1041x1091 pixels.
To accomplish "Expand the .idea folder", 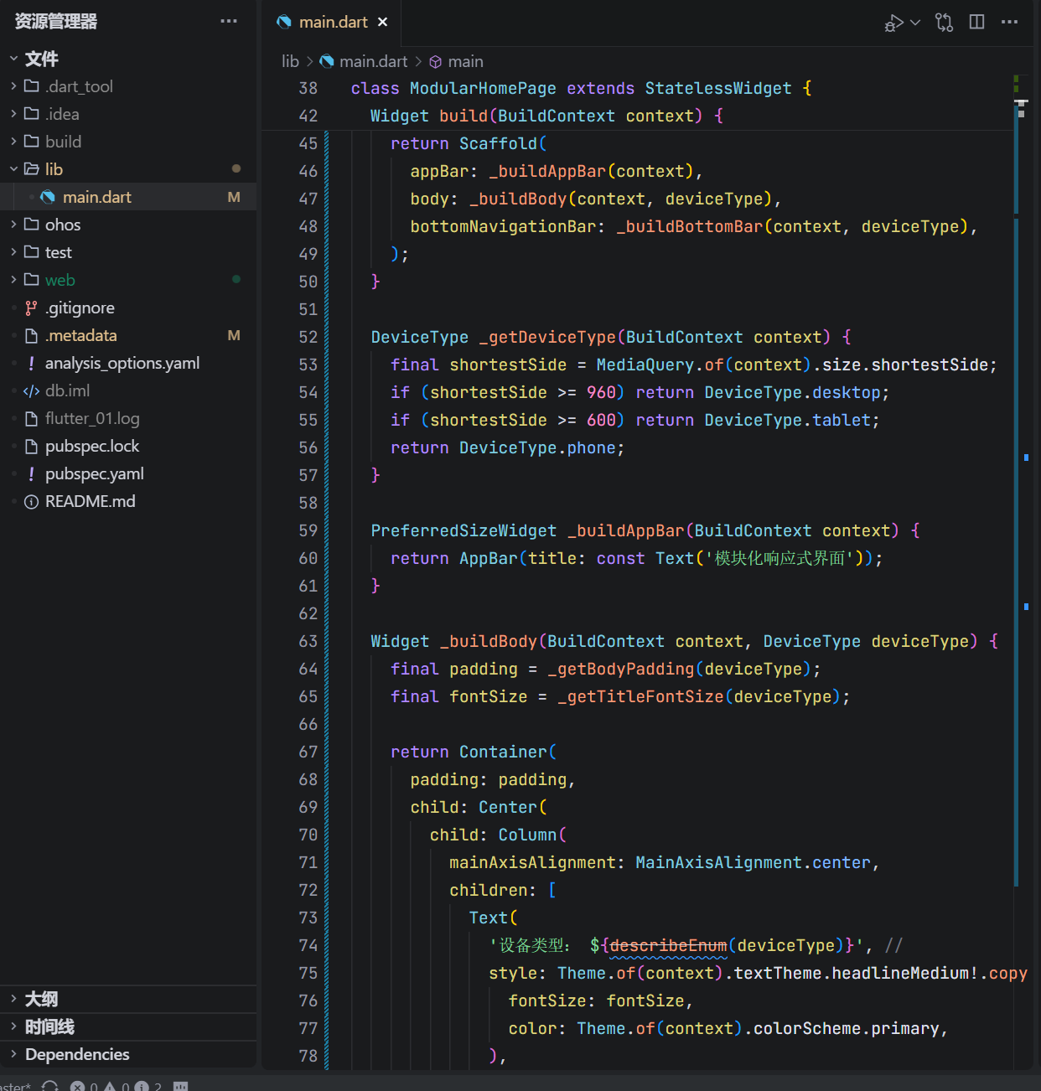I will click(128, 114).
